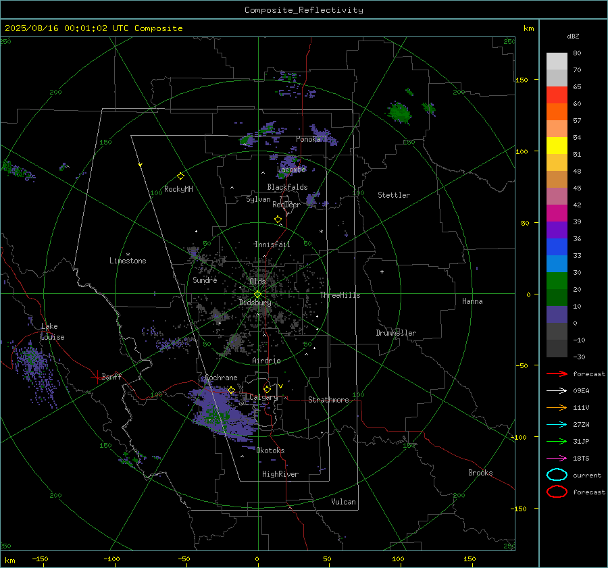
Task: Click the dBZ legend header
Action: [x=573, y=36]
